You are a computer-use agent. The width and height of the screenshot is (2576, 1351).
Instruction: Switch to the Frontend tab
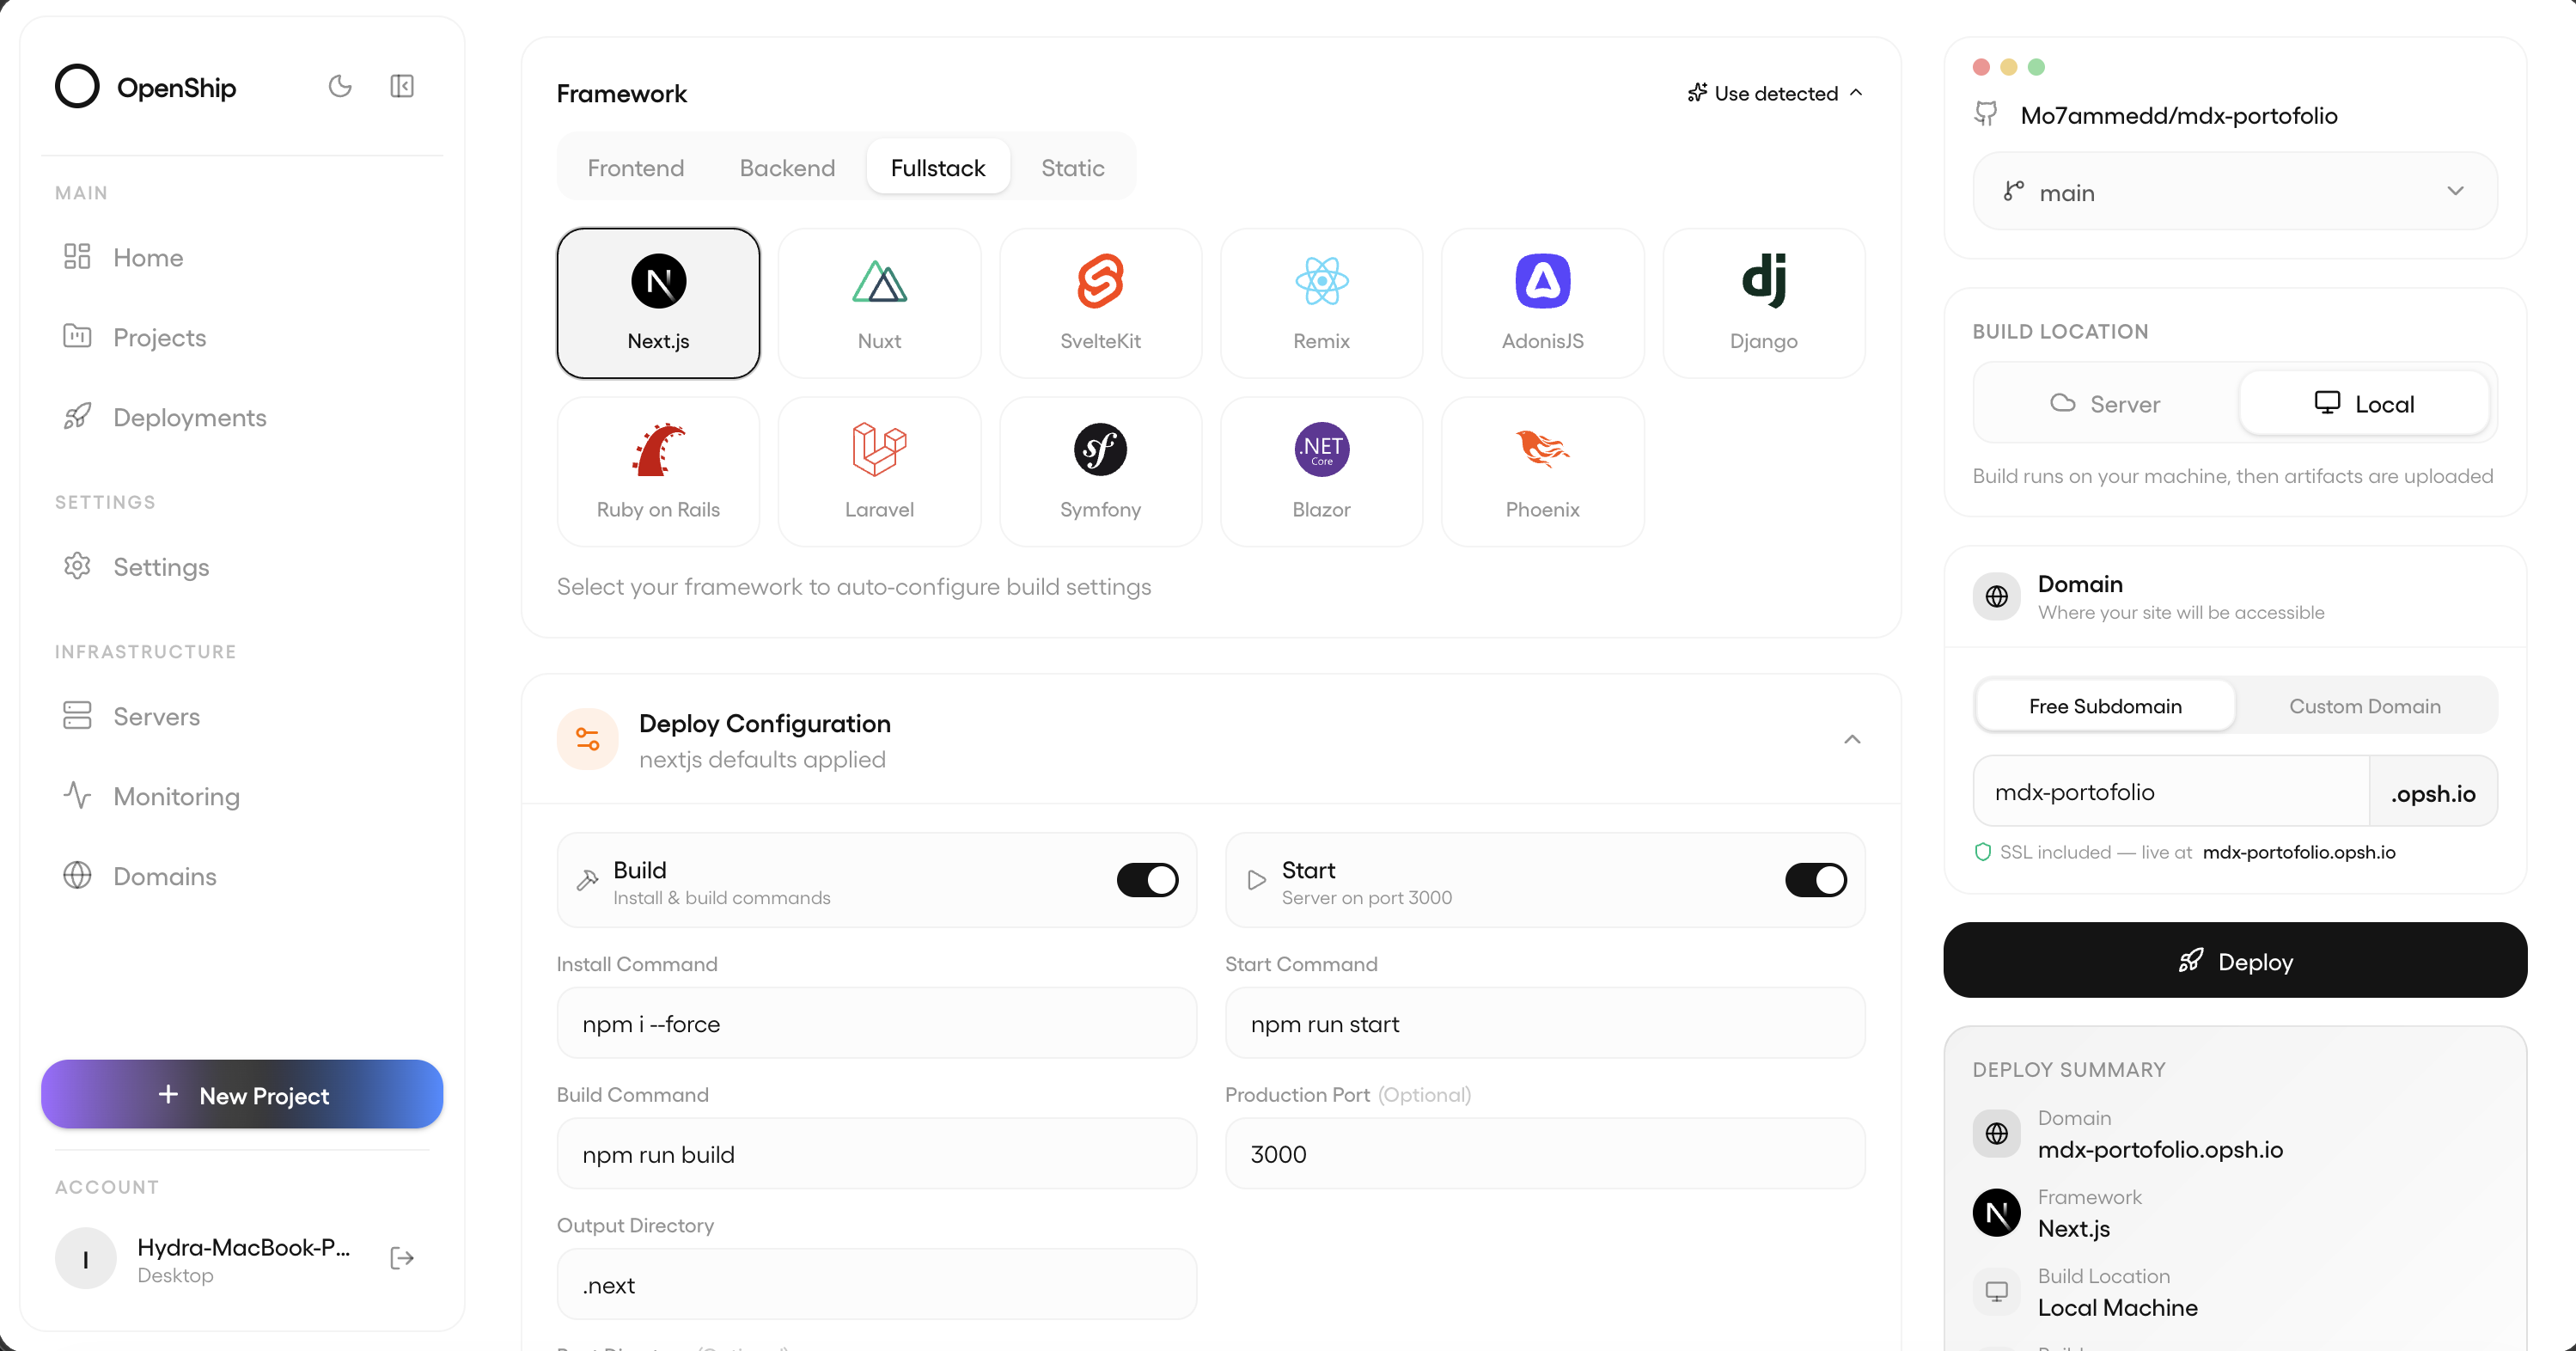(635, 167)
